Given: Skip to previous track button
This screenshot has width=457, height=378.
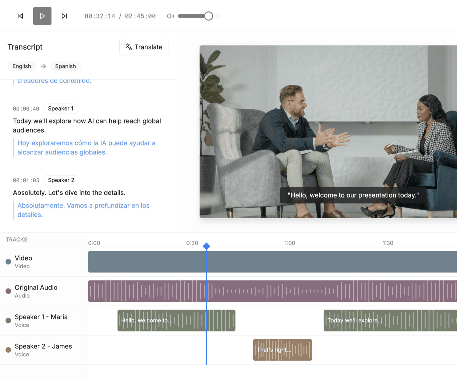Looking at the screenshot, I should (20, 16).
